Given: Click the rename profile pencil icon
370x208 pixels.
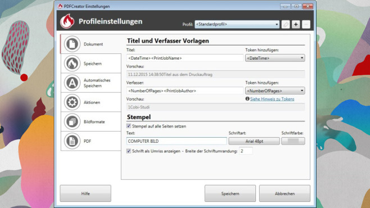Looking at the screenshot, I should click(286, 24).
